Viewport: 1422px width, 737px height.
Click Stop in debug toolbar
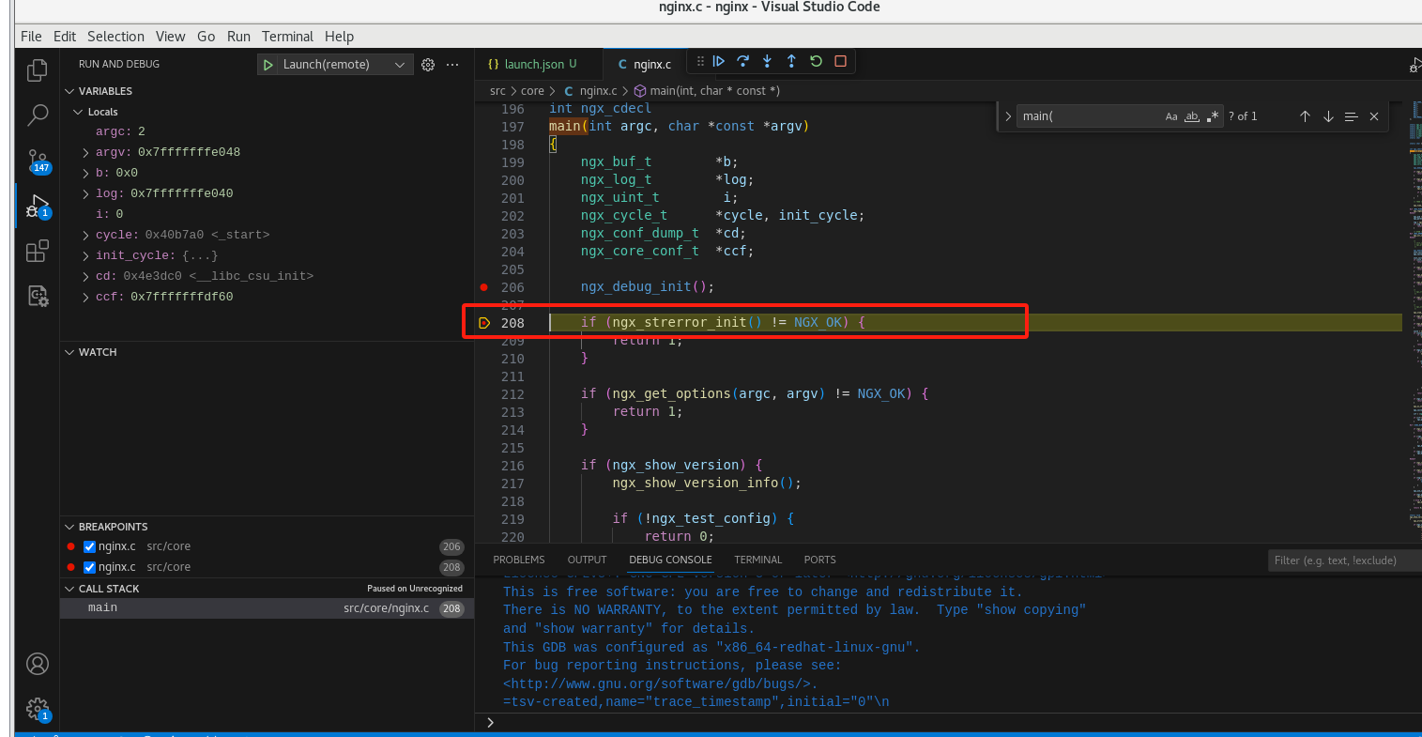[840, 61]
